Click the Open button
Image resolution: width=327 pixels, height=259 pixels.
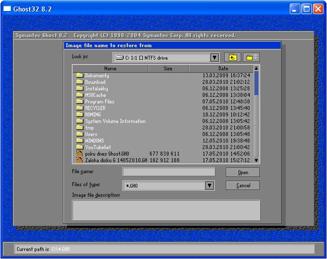coord(243,173)
